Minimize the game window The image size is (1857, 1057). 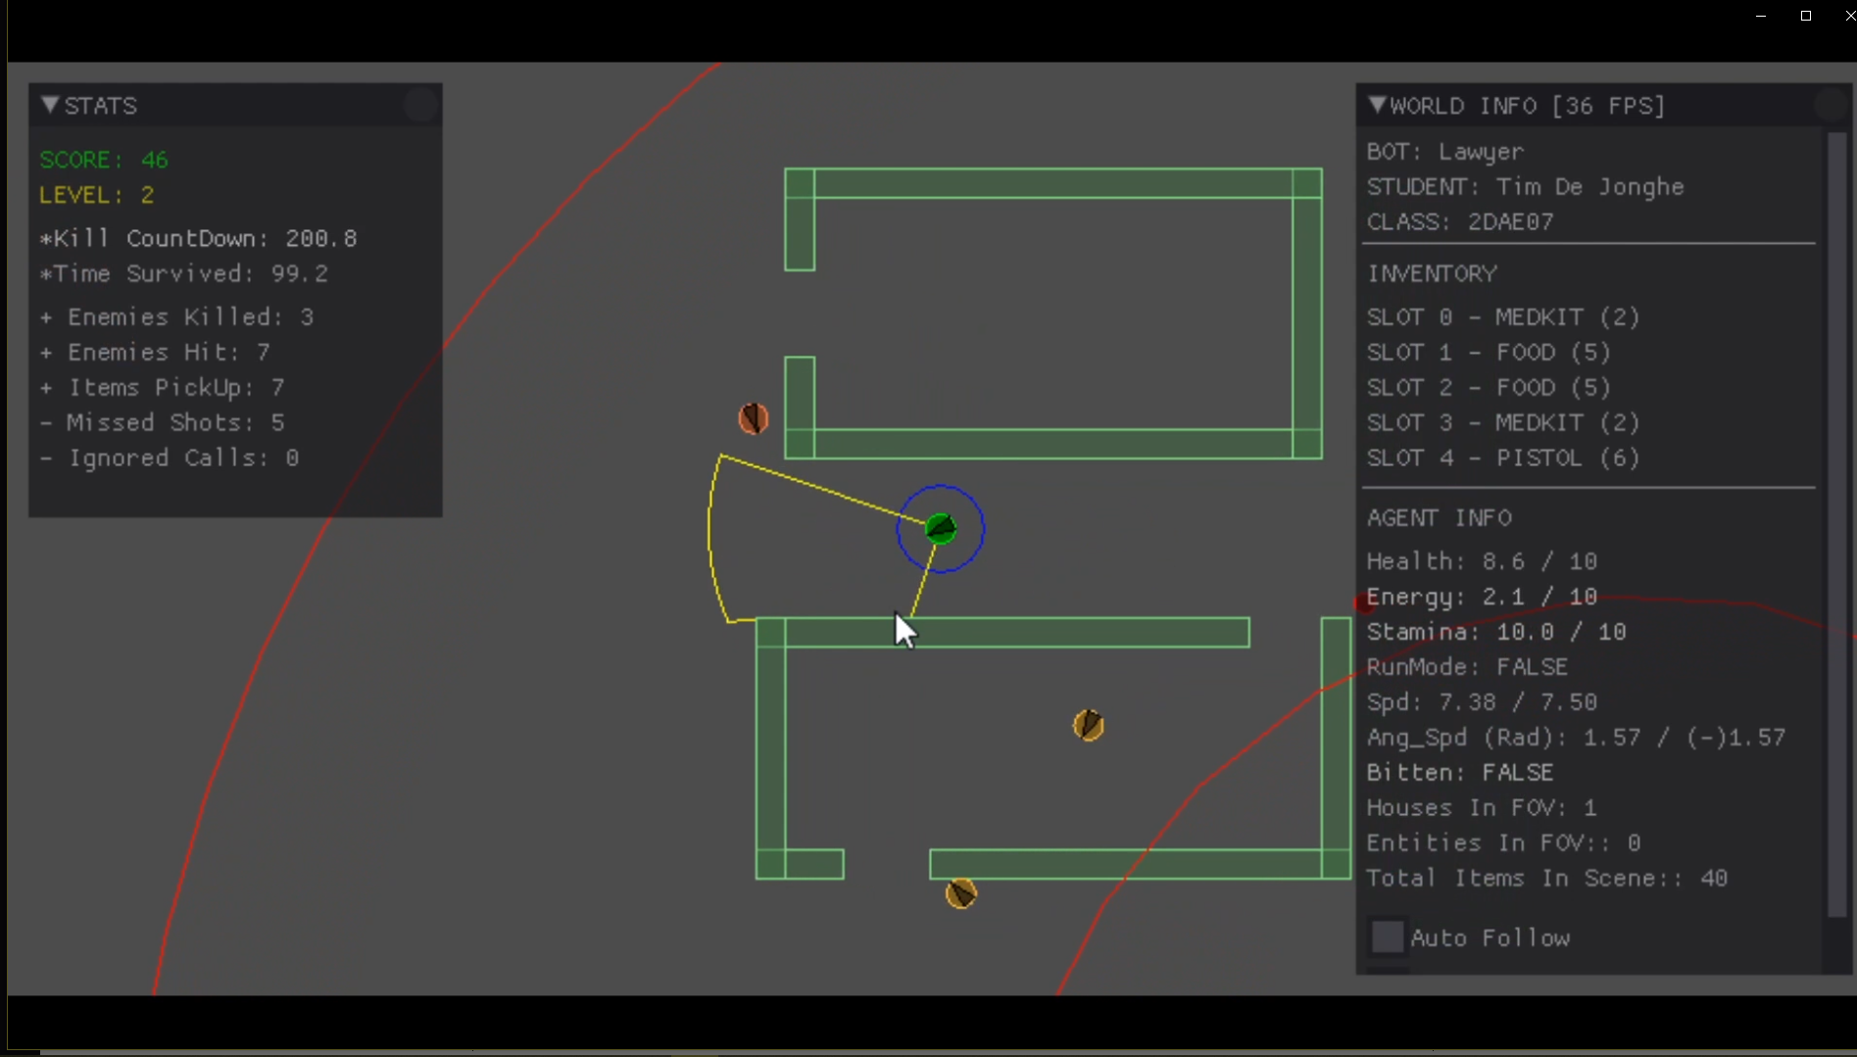click(x=1761, y=16)
